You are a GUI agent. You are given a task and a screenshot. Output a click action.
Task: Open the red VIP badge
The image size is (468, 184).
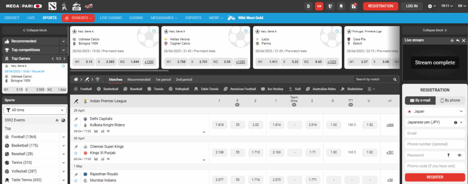pos(319,6)
